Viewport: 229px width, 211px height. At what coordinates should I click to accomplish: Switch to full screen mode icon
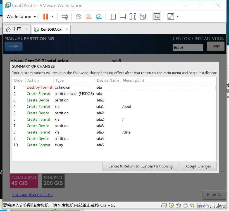pos(133,16)
